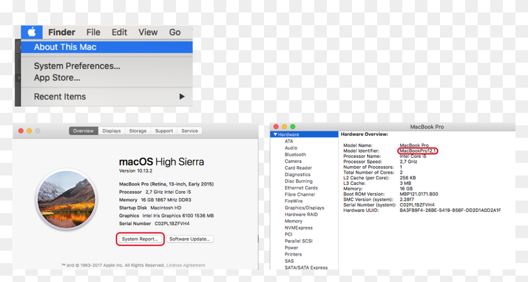Open the Finder menu
The height and width of the screenshot is (282, 528).
(62, 32)
